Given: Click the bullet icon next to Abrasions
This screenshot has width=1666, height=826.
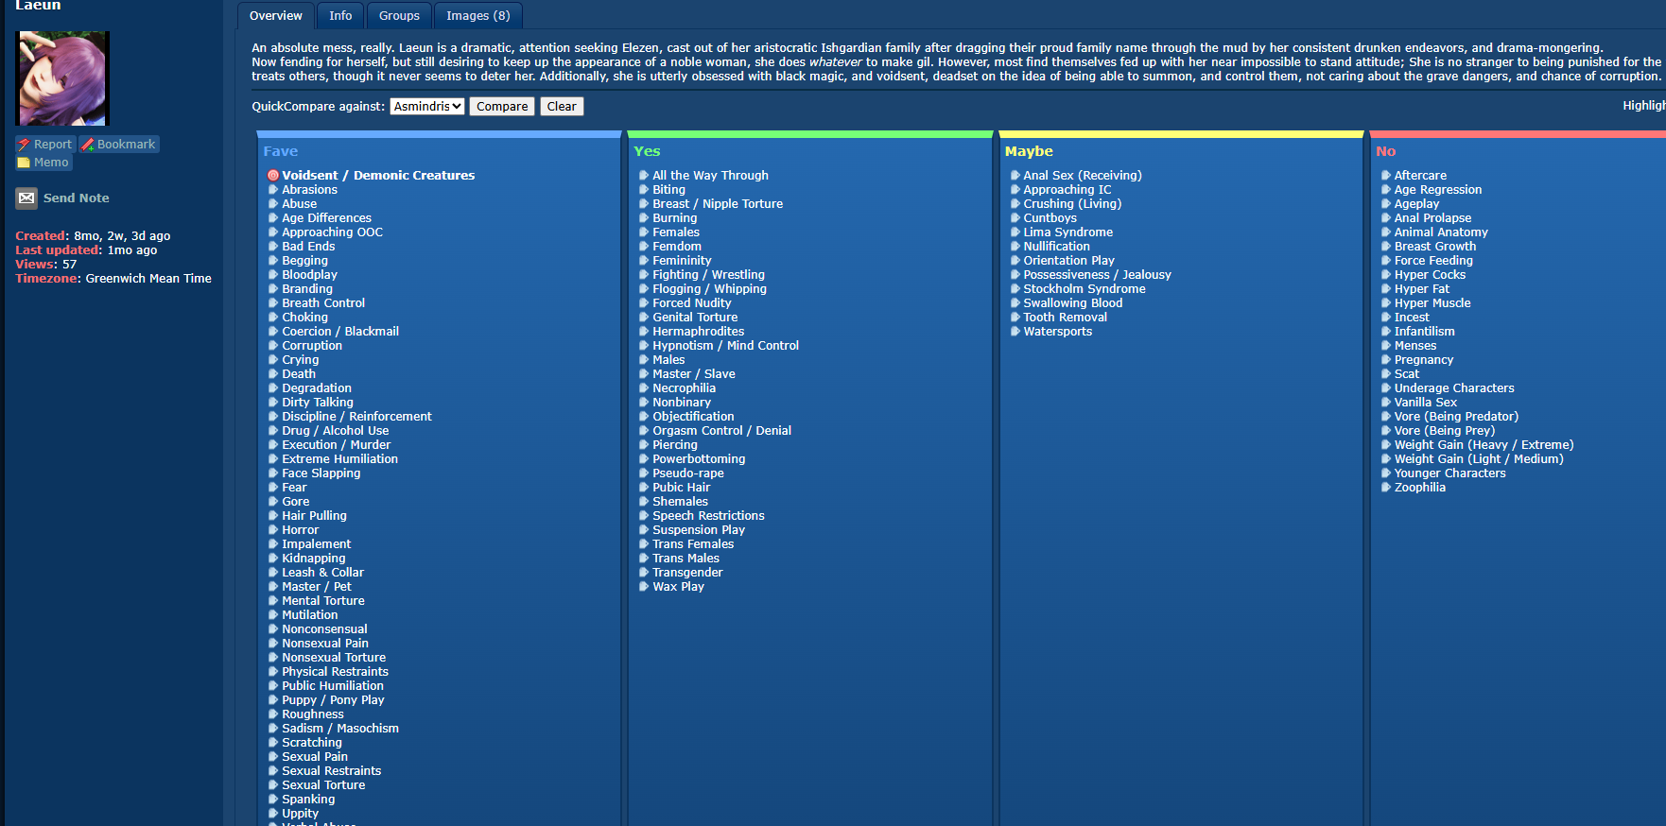Looking at the screenshot, I should [x=273, y=190].
